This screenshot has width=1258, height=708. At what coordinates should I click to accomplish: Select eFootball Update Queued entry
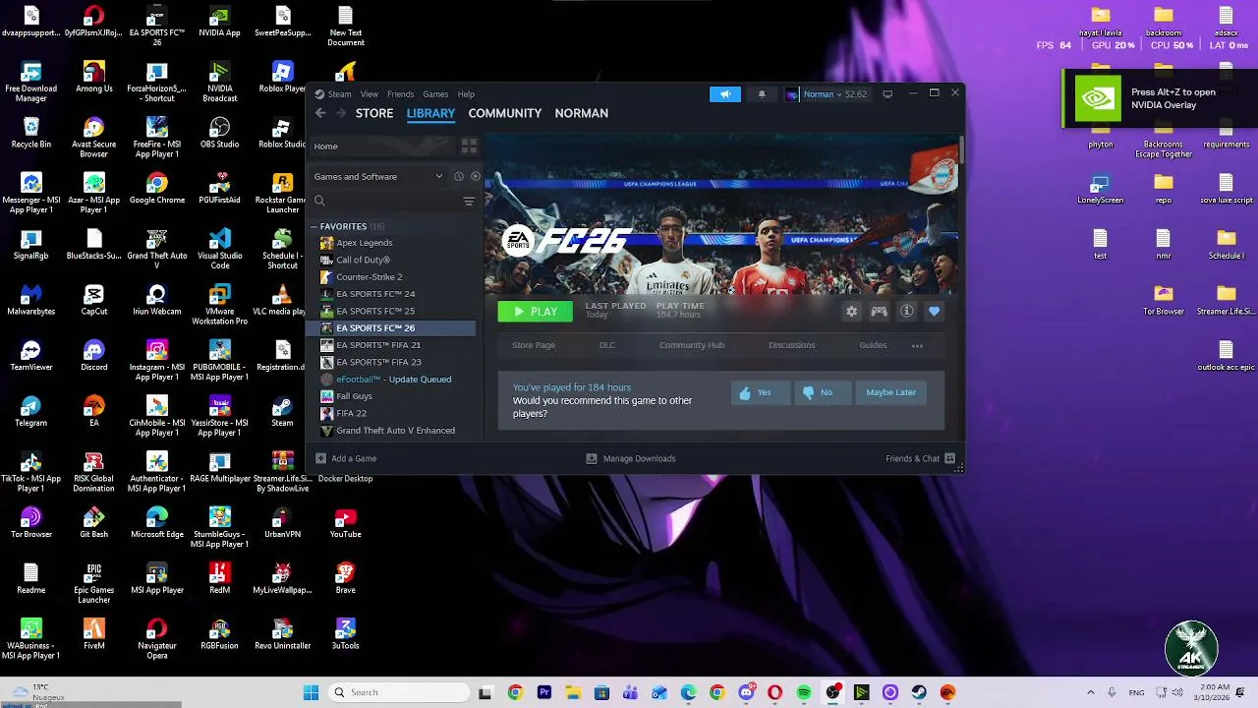coord(393,380)
